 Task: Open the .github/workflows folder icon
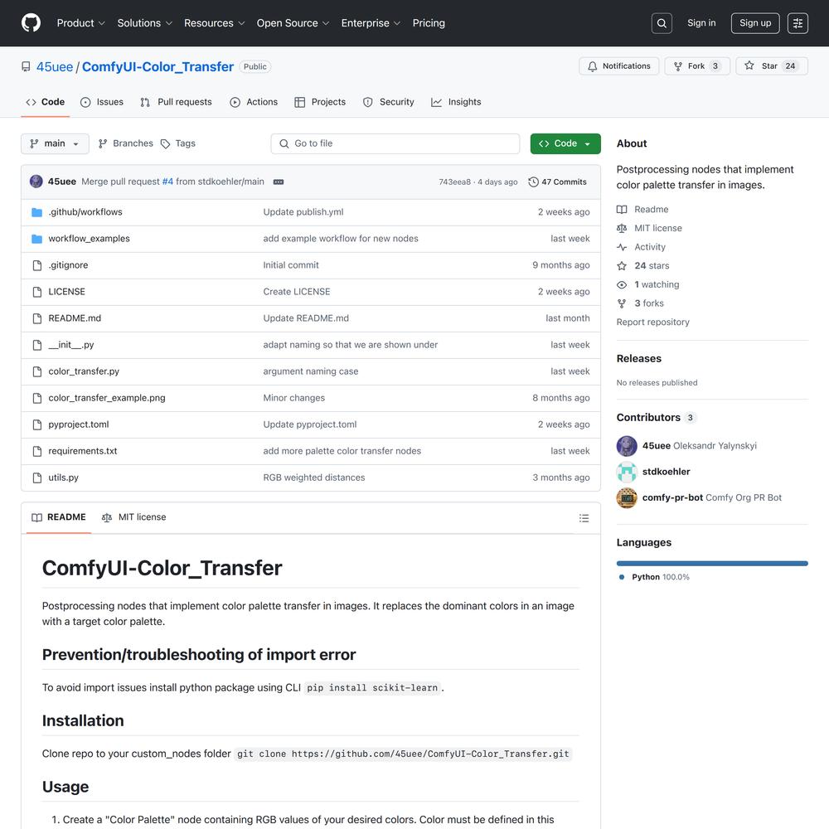point(36,212)
